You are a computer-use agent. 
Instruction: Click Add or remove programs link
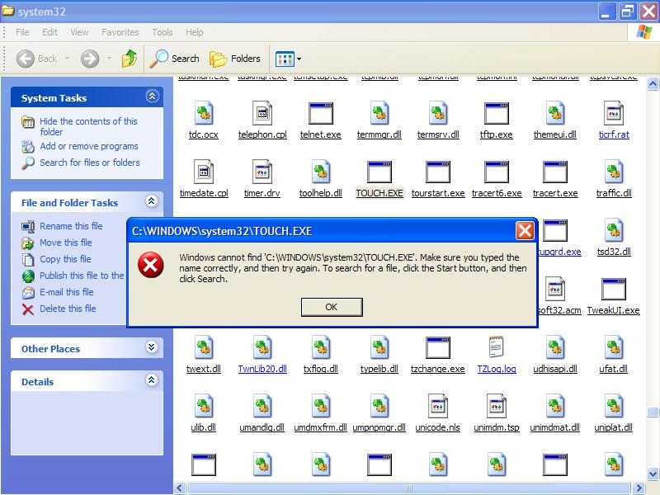coord(89,146)
